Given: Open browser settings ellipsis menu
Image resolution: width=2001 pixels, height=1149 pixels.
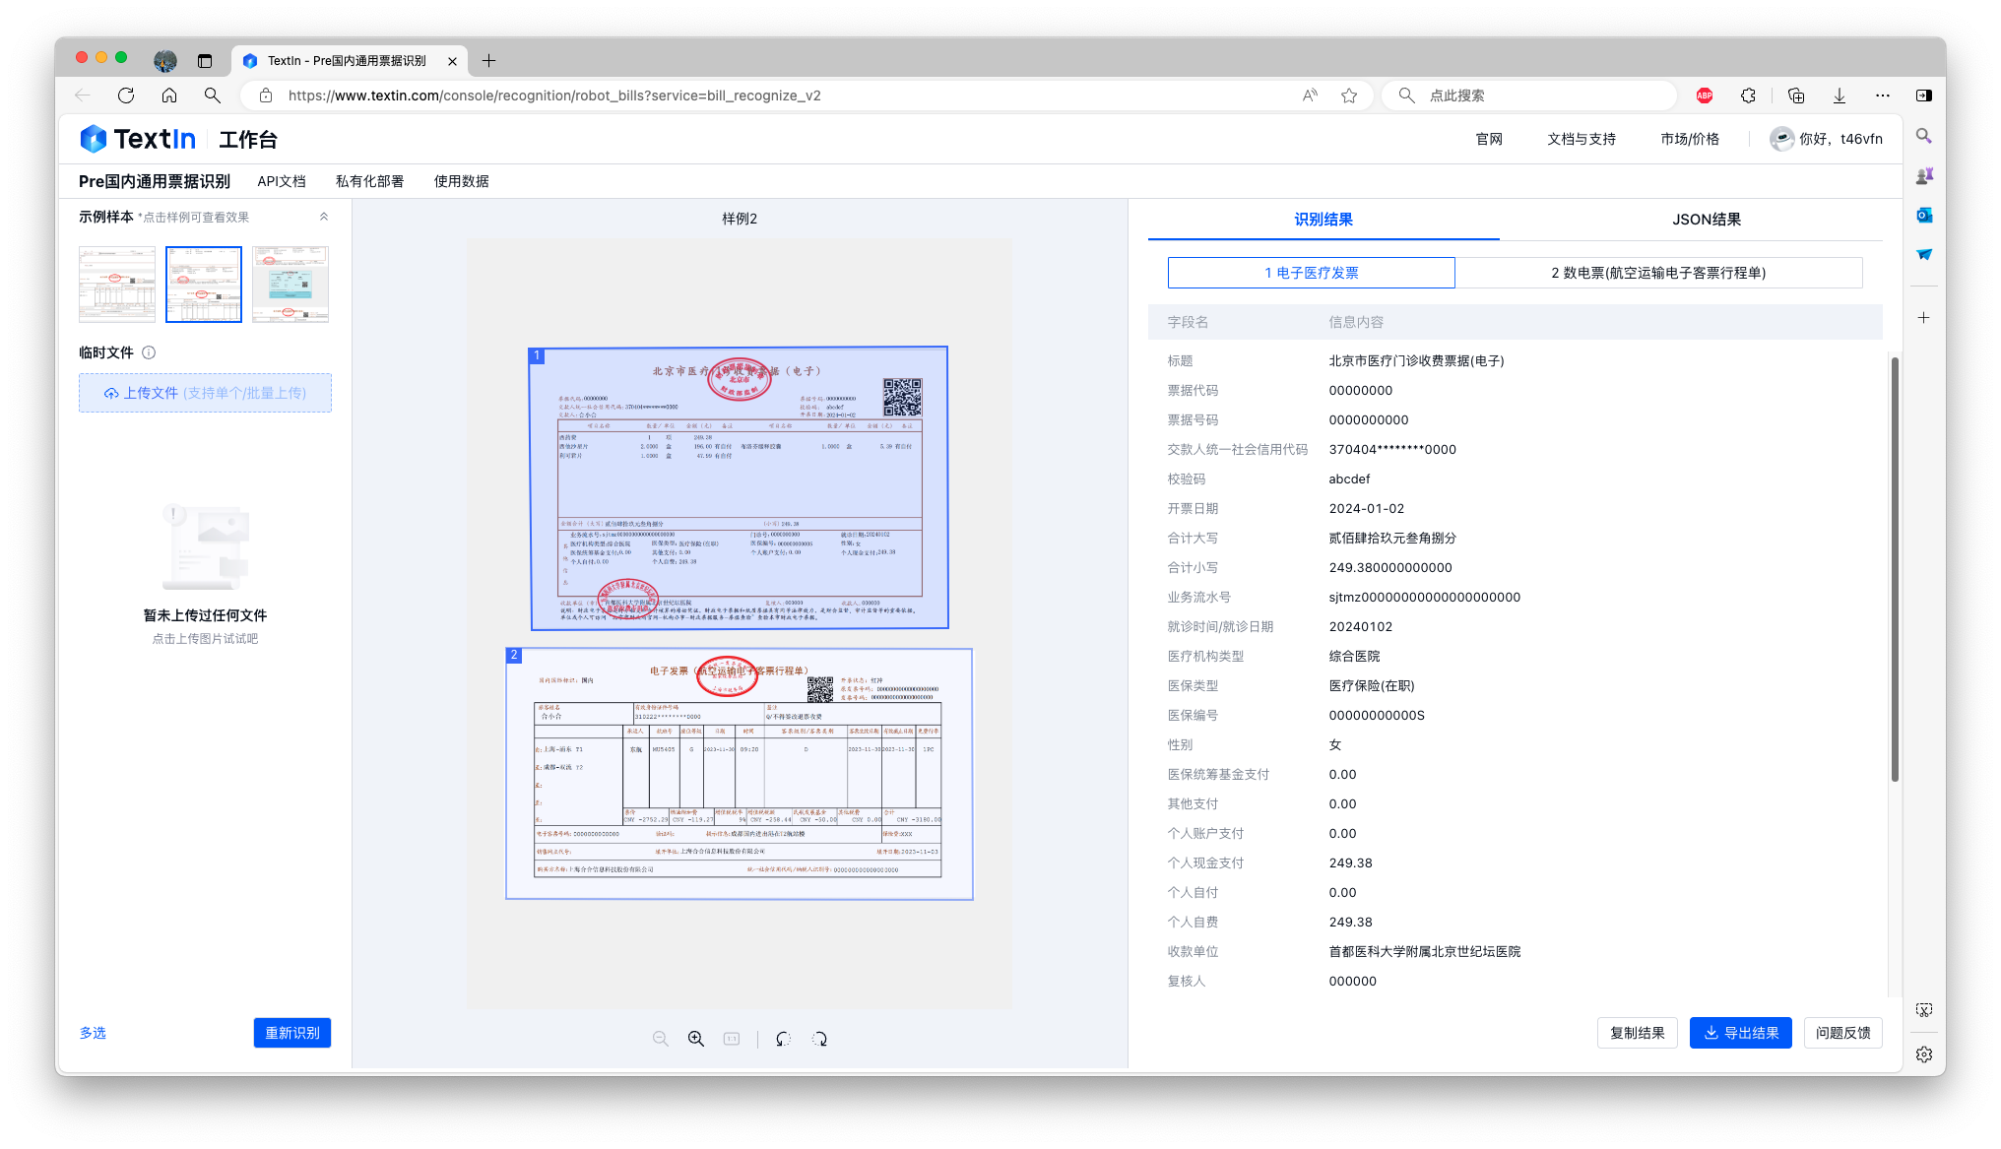Looking at the screenshot, I should 1883,96.
